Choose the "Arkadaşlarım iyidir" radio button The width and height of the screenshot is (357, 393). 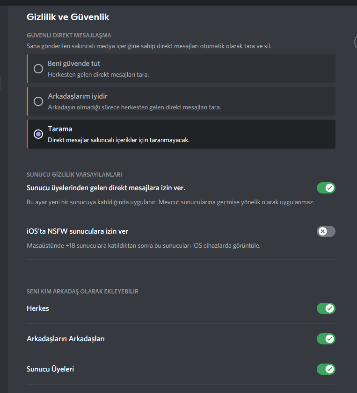click(x=38, y=101)
